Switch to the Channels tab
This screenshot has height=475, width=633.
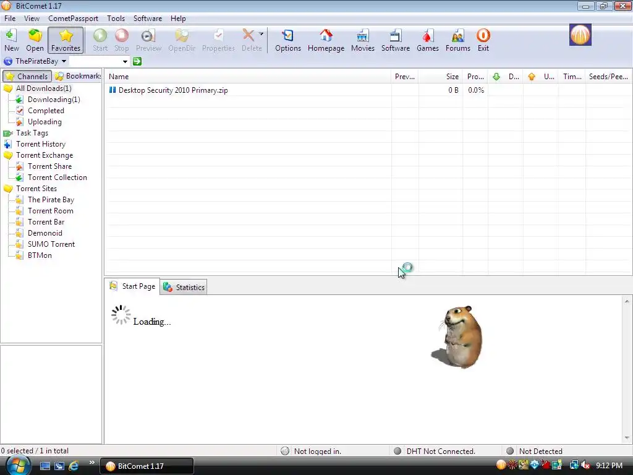point(27,76)
